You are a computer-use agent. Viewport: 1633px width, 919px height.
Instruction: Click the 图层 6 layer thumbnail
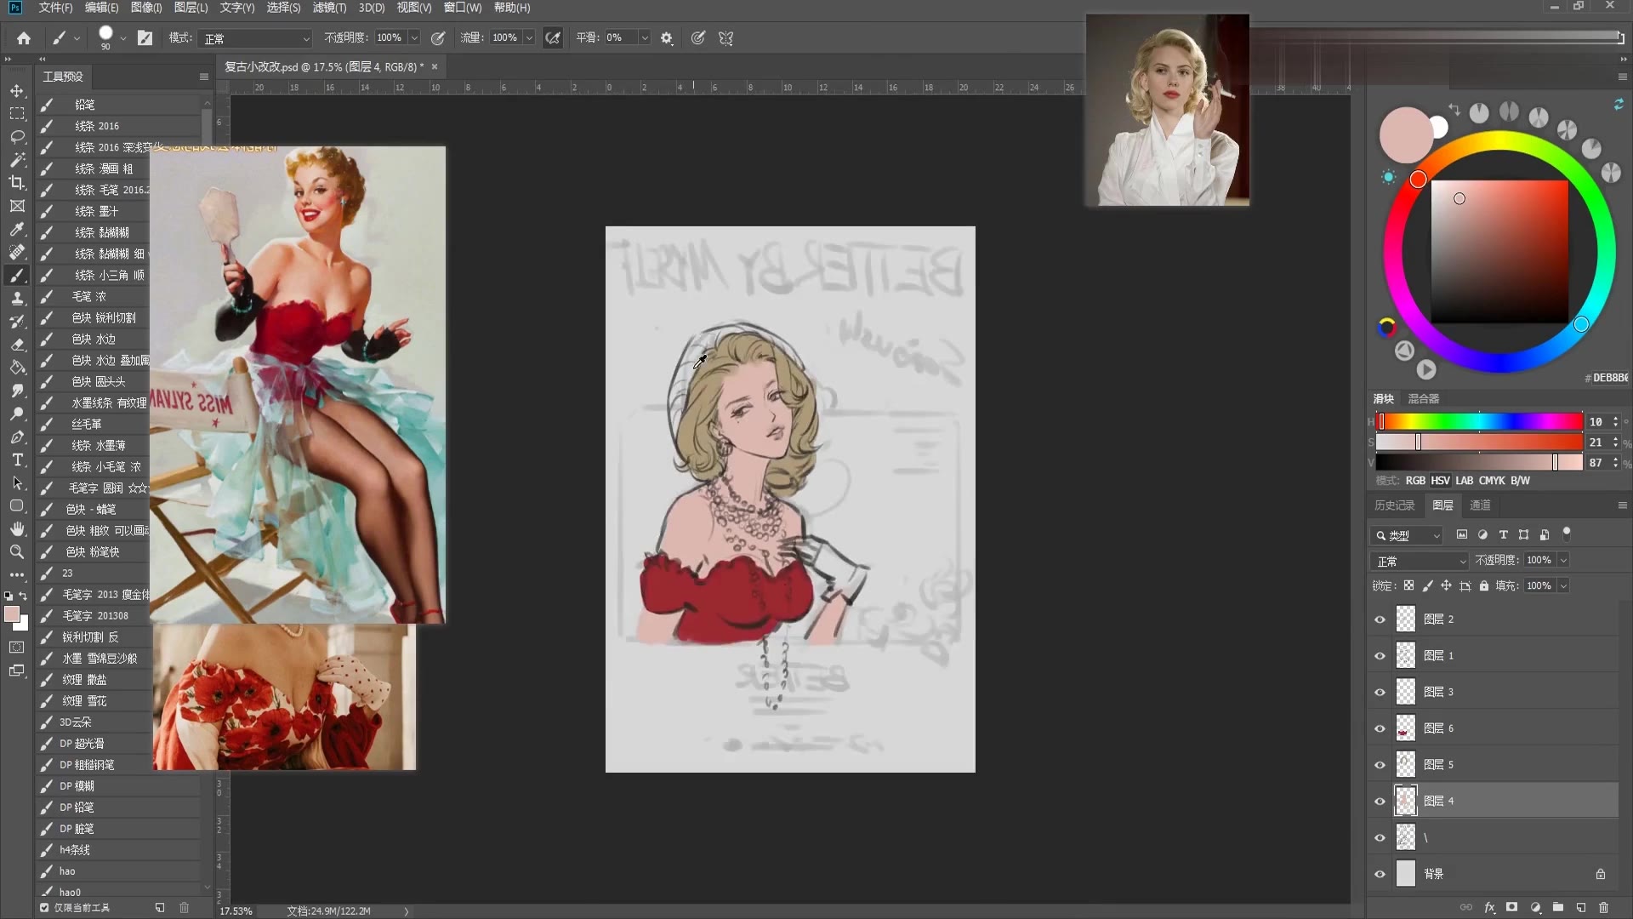[x=1406, y=728]
